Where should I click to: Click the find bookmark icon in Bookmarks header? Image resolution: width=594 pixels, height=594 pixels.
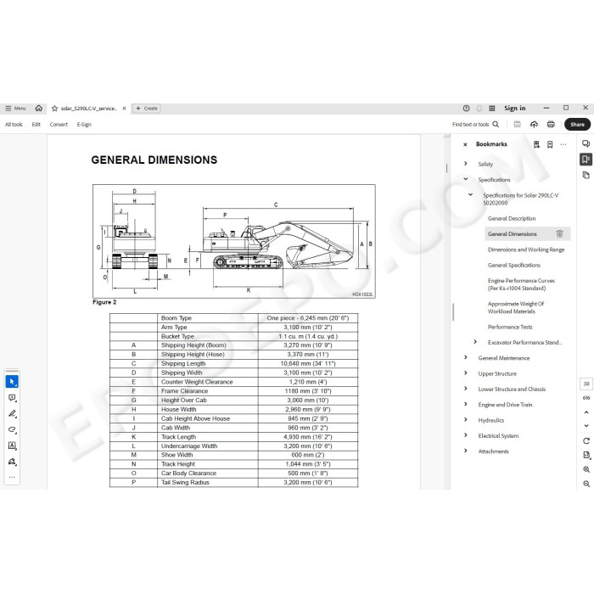(x=536, y=144)
